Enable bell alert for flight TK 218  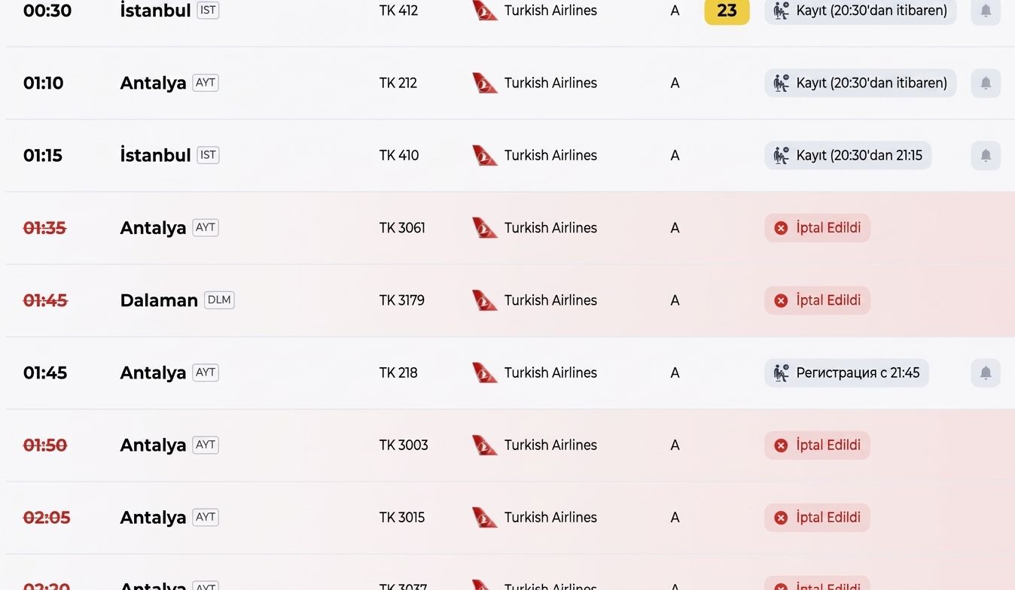coord(986,373)
